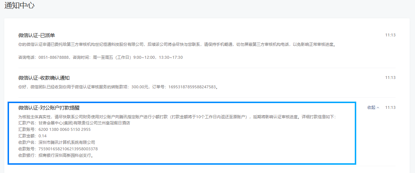Click the 汇款账号 6200 1380 0060 5150 2955 line
The width and height of the screenshot is (415, 173).
coord(54,129)
